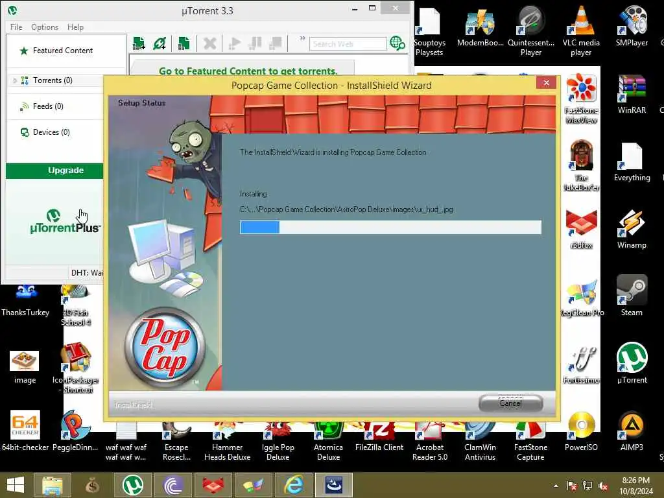Open Fortissimo desktop icon
Image resolution: width=664 pixels, height=498 pixels.
pyautogui.click(x=582, y=364)
